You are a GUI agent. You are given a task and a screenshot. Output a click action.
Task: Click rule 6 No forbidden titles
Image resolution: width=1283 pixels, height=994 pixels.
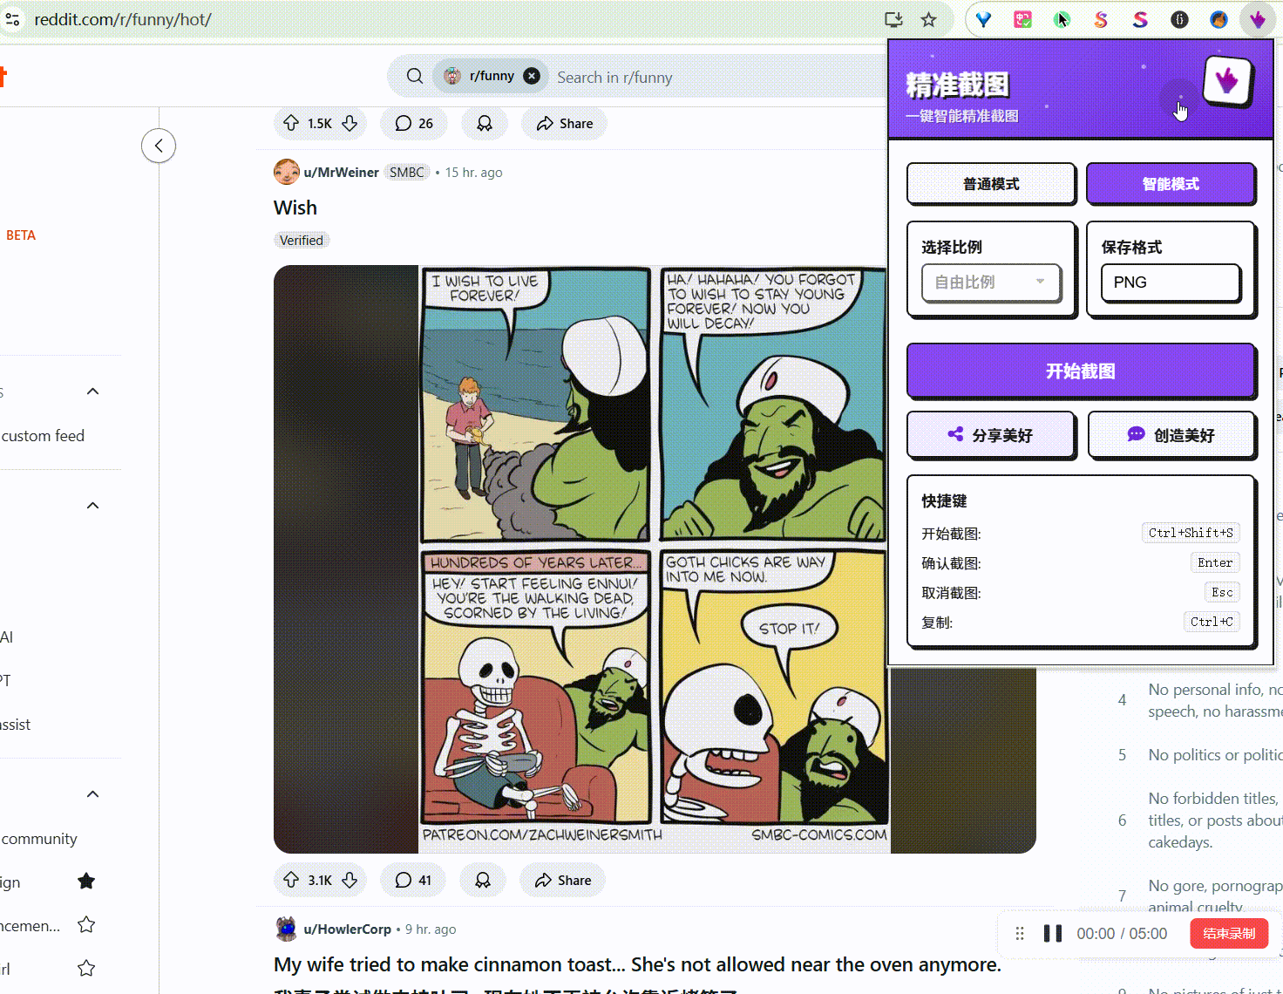tap(1200, 820)
